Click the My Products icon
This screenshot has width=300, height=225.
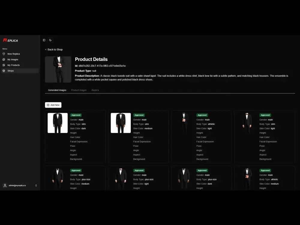point(4,65)
